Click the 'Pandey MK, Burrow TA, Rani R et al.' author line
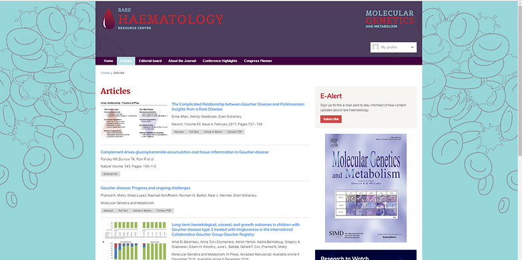 (x=127, y=159)
